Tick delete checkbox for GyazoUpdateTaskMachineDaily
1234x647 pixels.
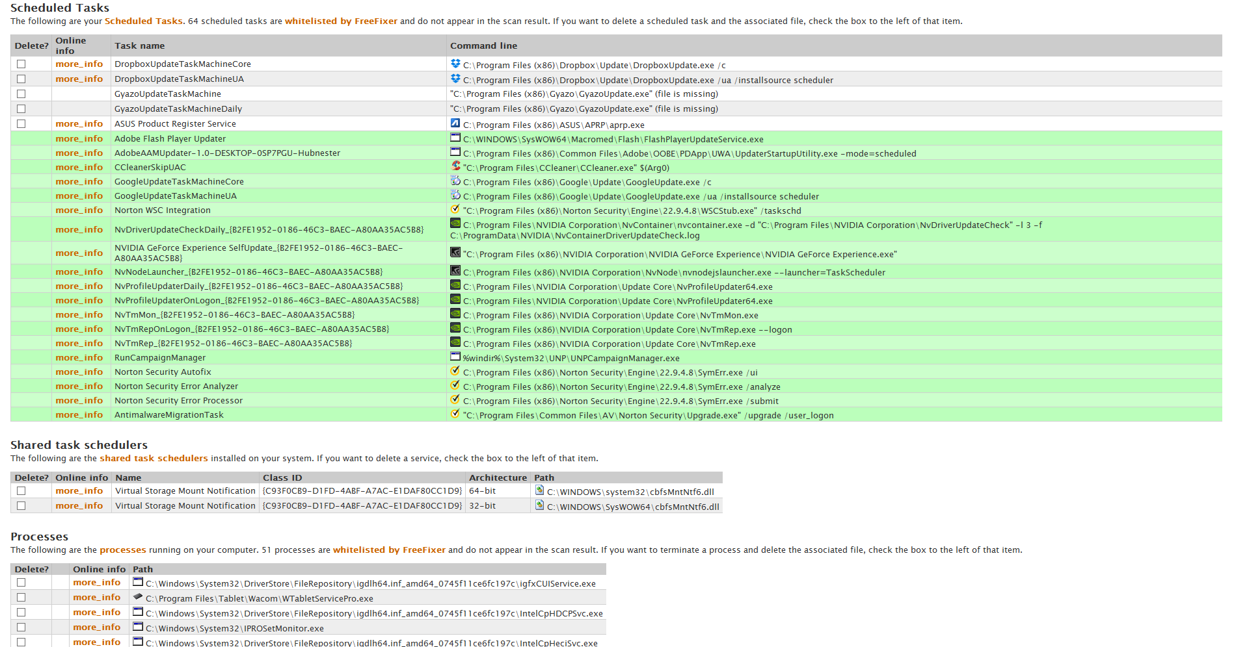click(21, 109)
